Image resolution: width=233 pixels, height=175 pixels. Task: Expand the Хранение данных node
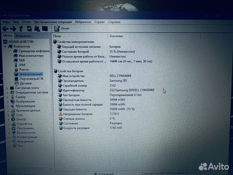[x=8, y=111]
